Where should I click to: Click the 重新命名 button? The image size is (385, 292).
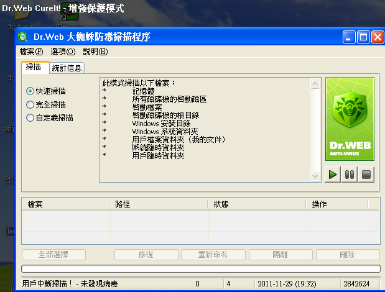tap(213, 255)
